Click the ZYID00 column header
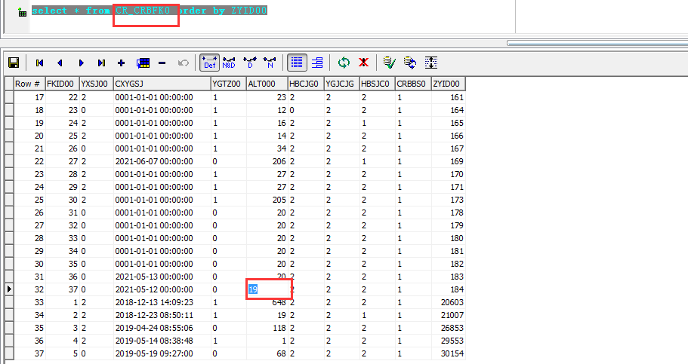Screen dimensions: 688x364 448,84
